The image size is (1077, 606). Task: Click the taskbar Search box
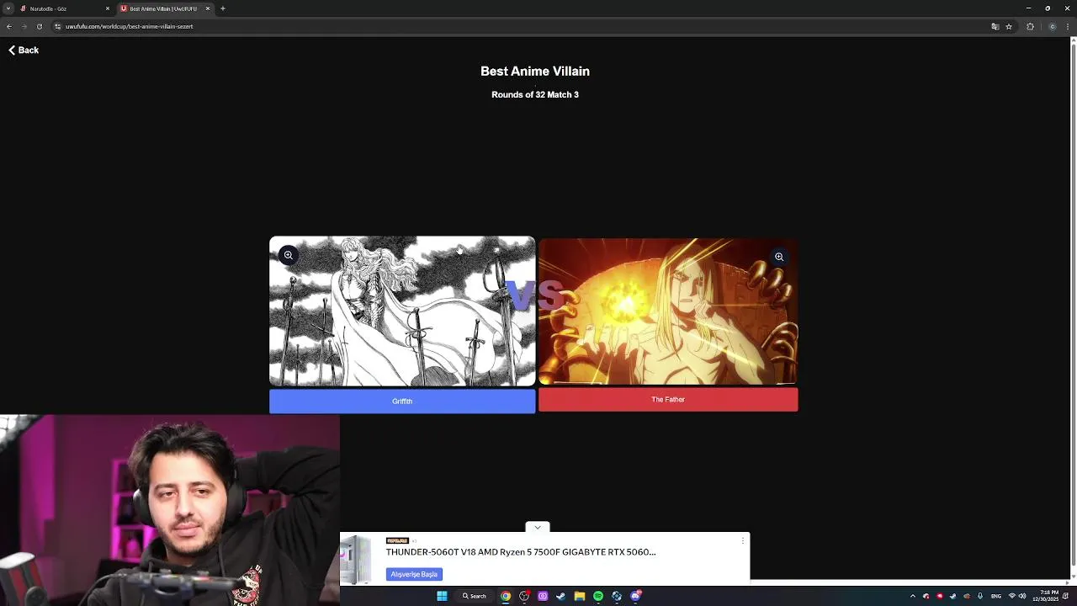(474, 596)
